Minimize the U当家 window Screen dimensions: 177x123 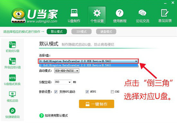point(165,3)
